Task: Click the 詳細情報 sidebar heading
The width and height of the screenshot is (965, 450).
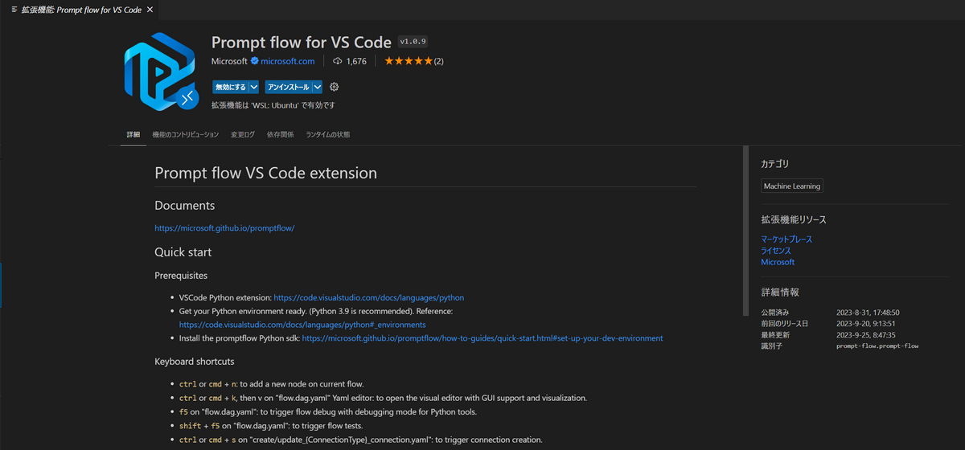Action: coord(780,292)
